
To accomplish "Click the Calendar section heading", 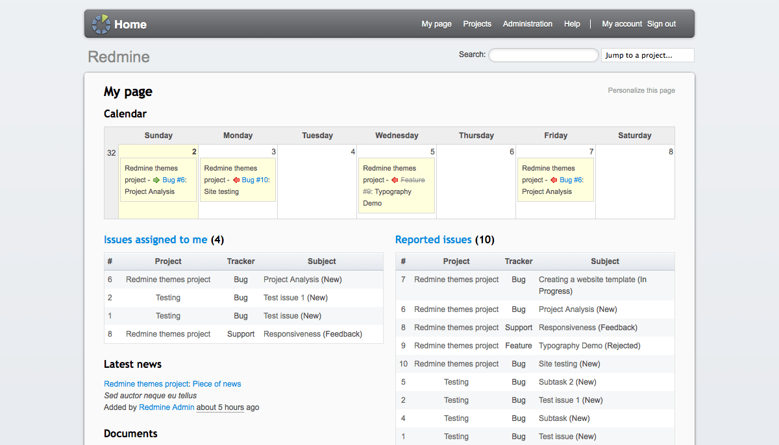I will click(x=125, y=114).
